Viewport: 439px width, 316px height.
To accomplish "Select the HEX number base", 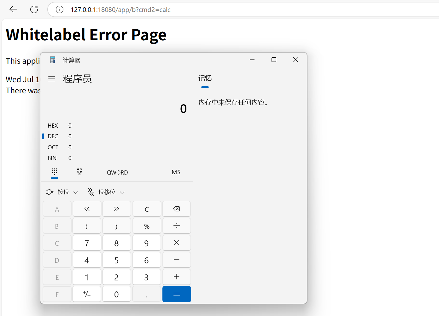I will point(117,126).
